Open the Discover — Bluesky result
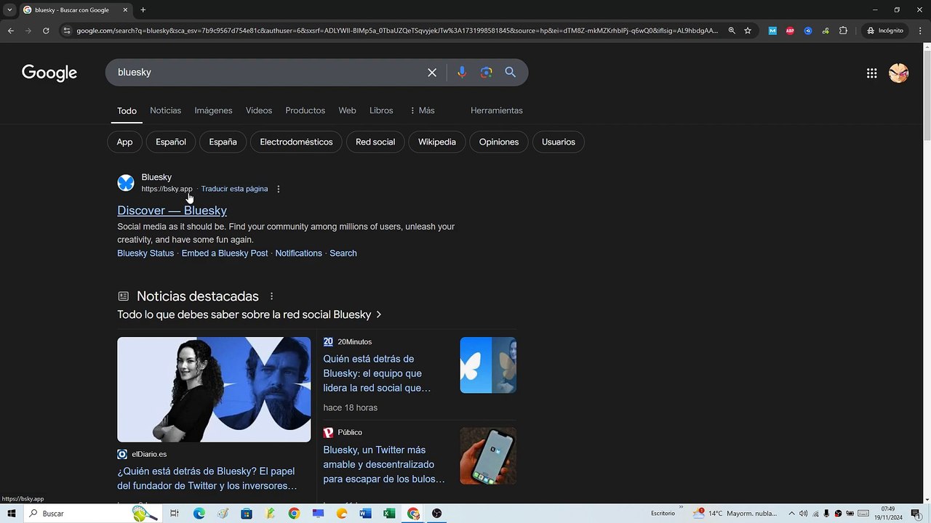The height and width of the screenshot is (523, 931). pos(172,211)
